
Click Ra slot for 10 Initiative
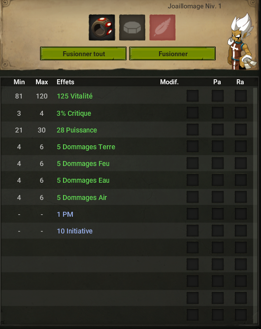241,230
